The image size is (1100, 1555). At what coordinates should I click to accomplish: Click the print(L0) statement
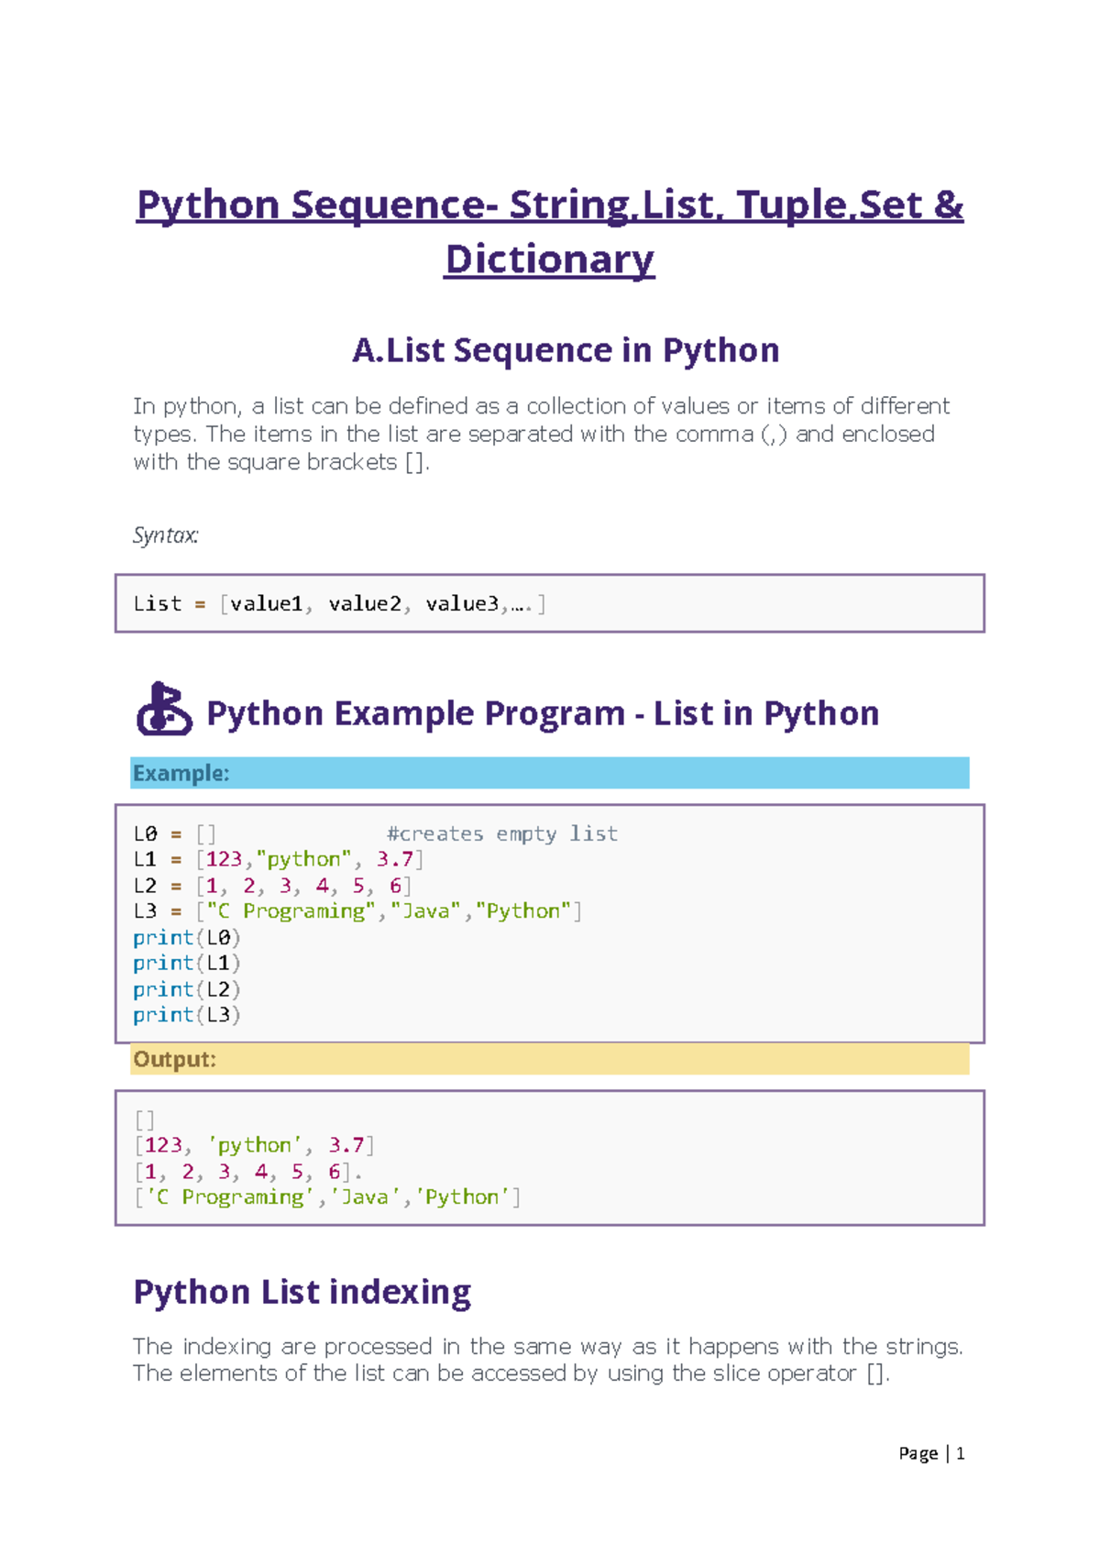coord(186,938)
